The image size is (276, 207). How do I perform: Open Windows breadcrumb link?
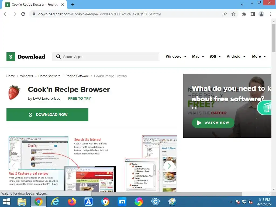pos(27,76)
